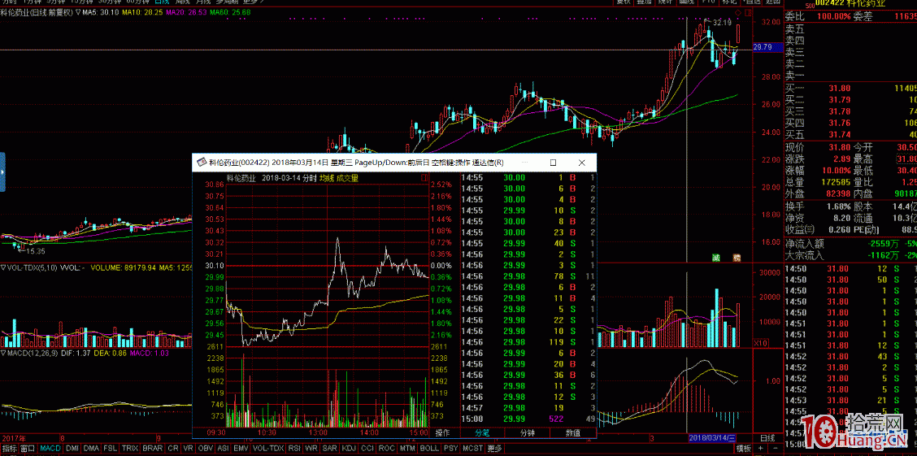Screen dimensions: 917x456
Task: Open the 指标 tab at bottom
Action: click(10, 449)
